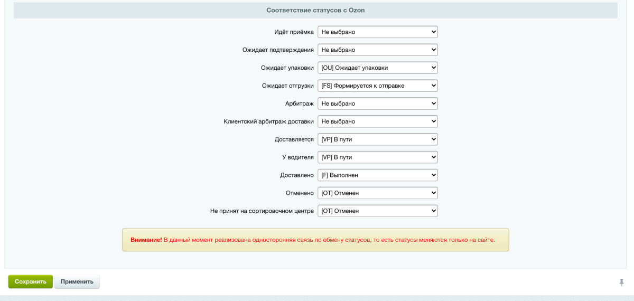Open the Доставлено status dropdown
The width and height of the screenshot is (634, 301).
point(378,175)
